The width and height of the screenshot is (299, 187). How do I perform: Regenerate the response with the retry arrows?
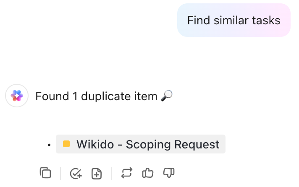127,173
